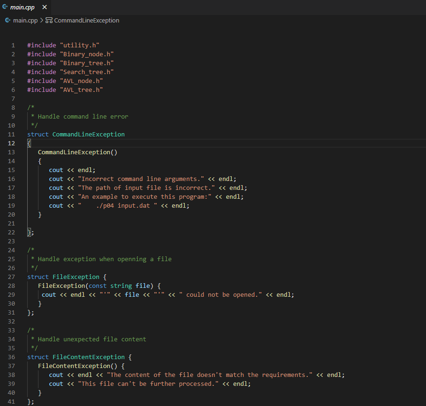Viewport: 426px width, 406px height.
Task: Click the struct symbol icon in the breadcrumbs
Action: [x=49, y=21]
